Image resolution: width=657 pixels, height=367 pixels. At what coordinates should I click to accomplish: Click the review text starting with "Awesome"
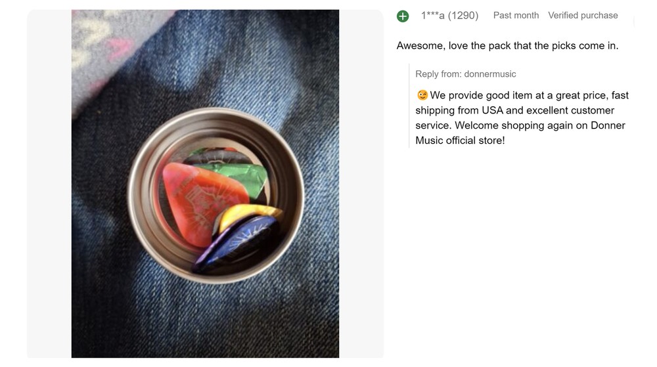tap(507, 46)
